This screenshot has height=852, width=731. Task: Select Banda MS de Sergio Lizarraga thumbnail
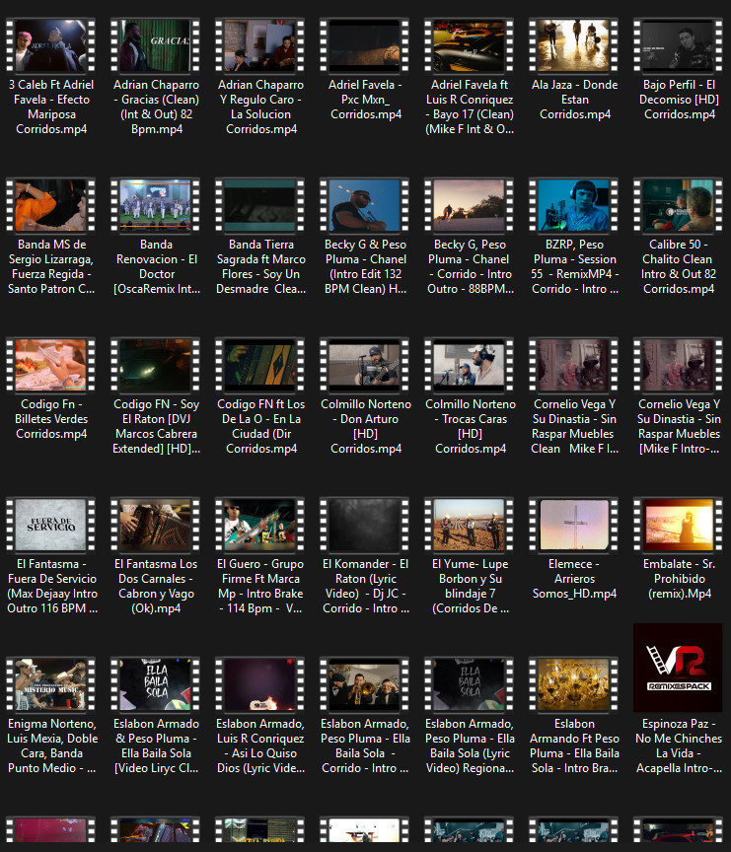coord(51,205)
